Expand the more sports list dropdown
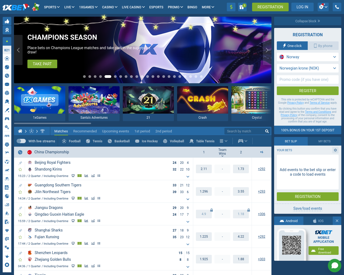 click(224, 141)
